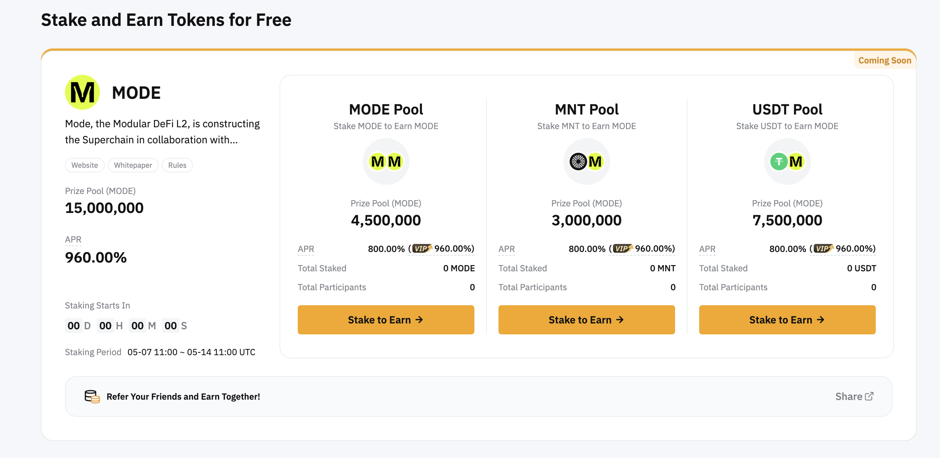Screen dimensions: 940x458
Task: Click the coins stack referral icon
Action: [x=92, y=396]
